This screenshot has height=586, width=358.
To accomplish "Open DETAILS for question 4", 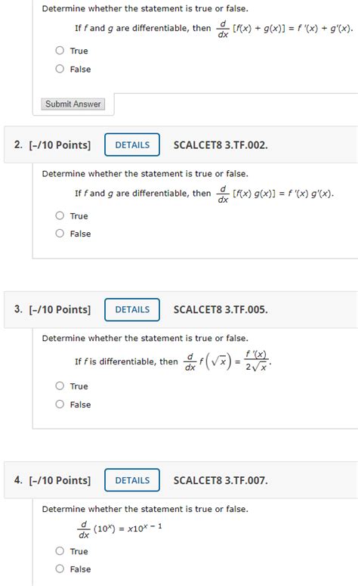I will tap(132, 480).
